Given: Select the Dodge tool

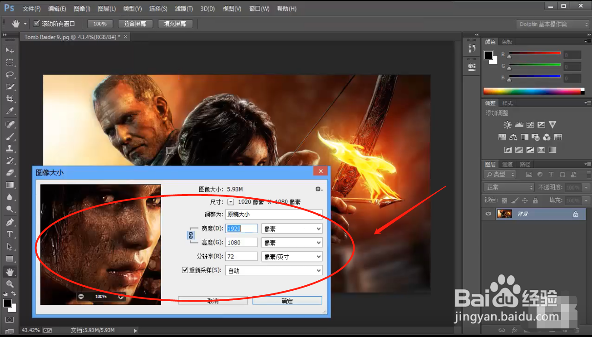Looking at the screenshot, I should pos(10,209).
